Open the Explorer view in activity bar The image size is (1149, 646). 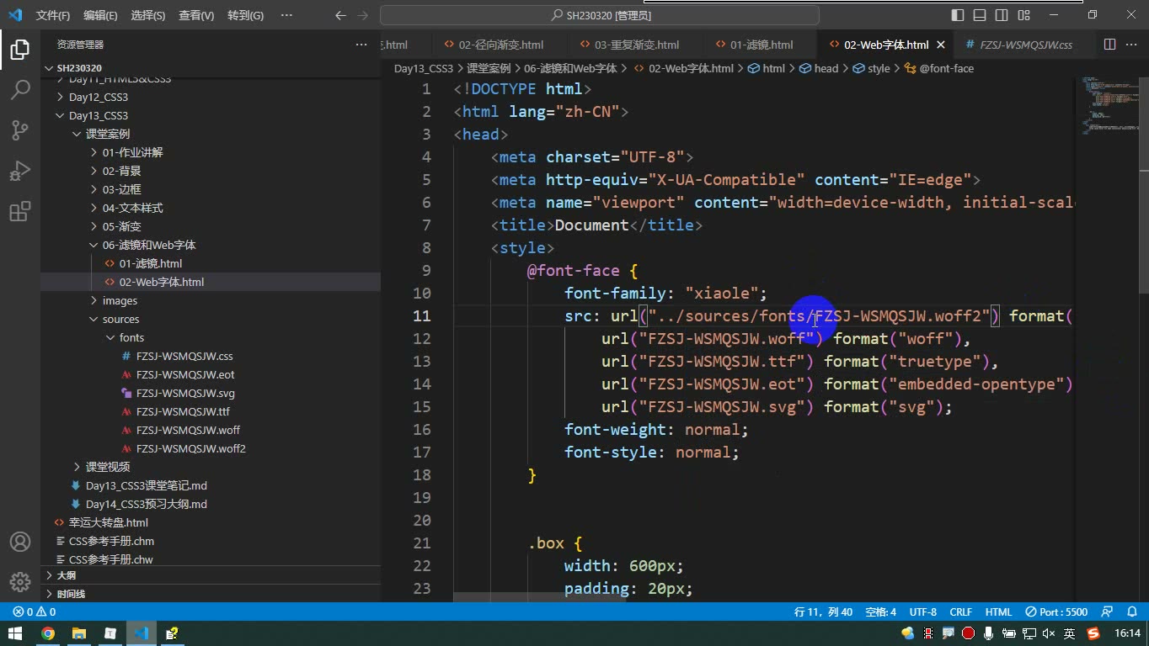(x=20, y=49)
